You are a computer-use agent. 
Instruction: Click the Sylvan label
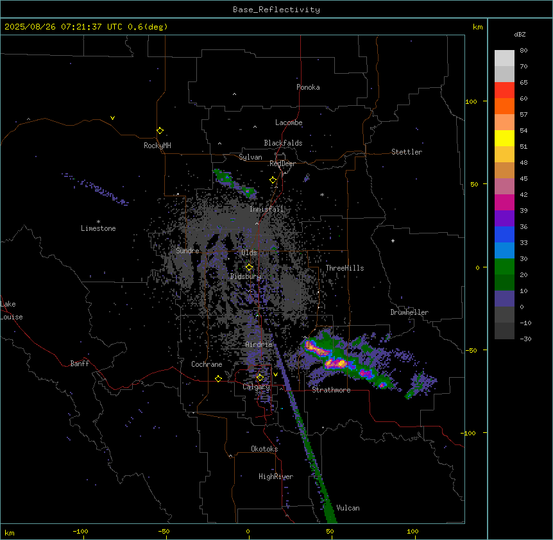[x=250, y=157]
